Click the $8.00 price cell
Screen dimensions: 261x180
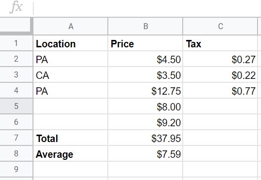tap(145, 106)
